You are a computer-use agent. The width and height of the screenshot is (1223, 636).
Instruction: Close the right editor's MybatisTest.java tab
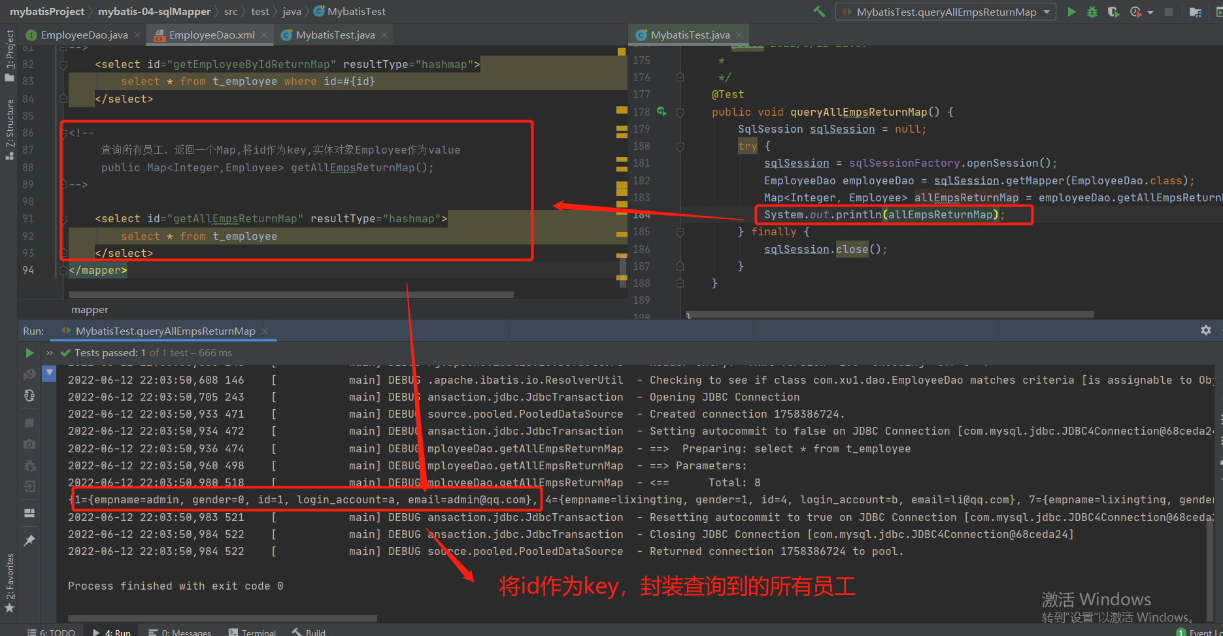739,35
